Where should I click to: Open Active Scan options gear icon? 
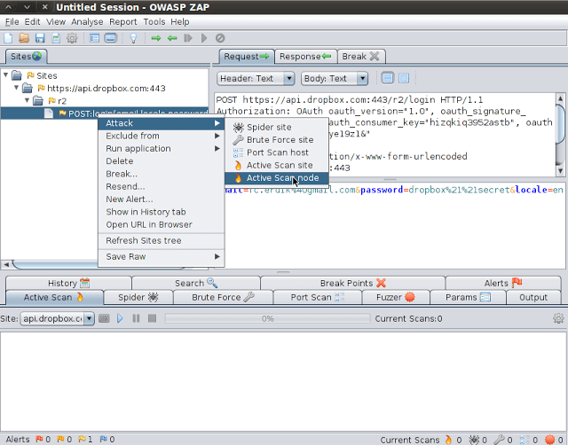tap(558, 318)
